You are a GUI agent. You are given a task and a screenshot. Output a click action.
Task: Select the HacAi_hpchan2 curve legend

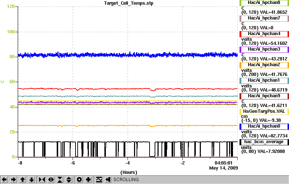pos(264,65)
